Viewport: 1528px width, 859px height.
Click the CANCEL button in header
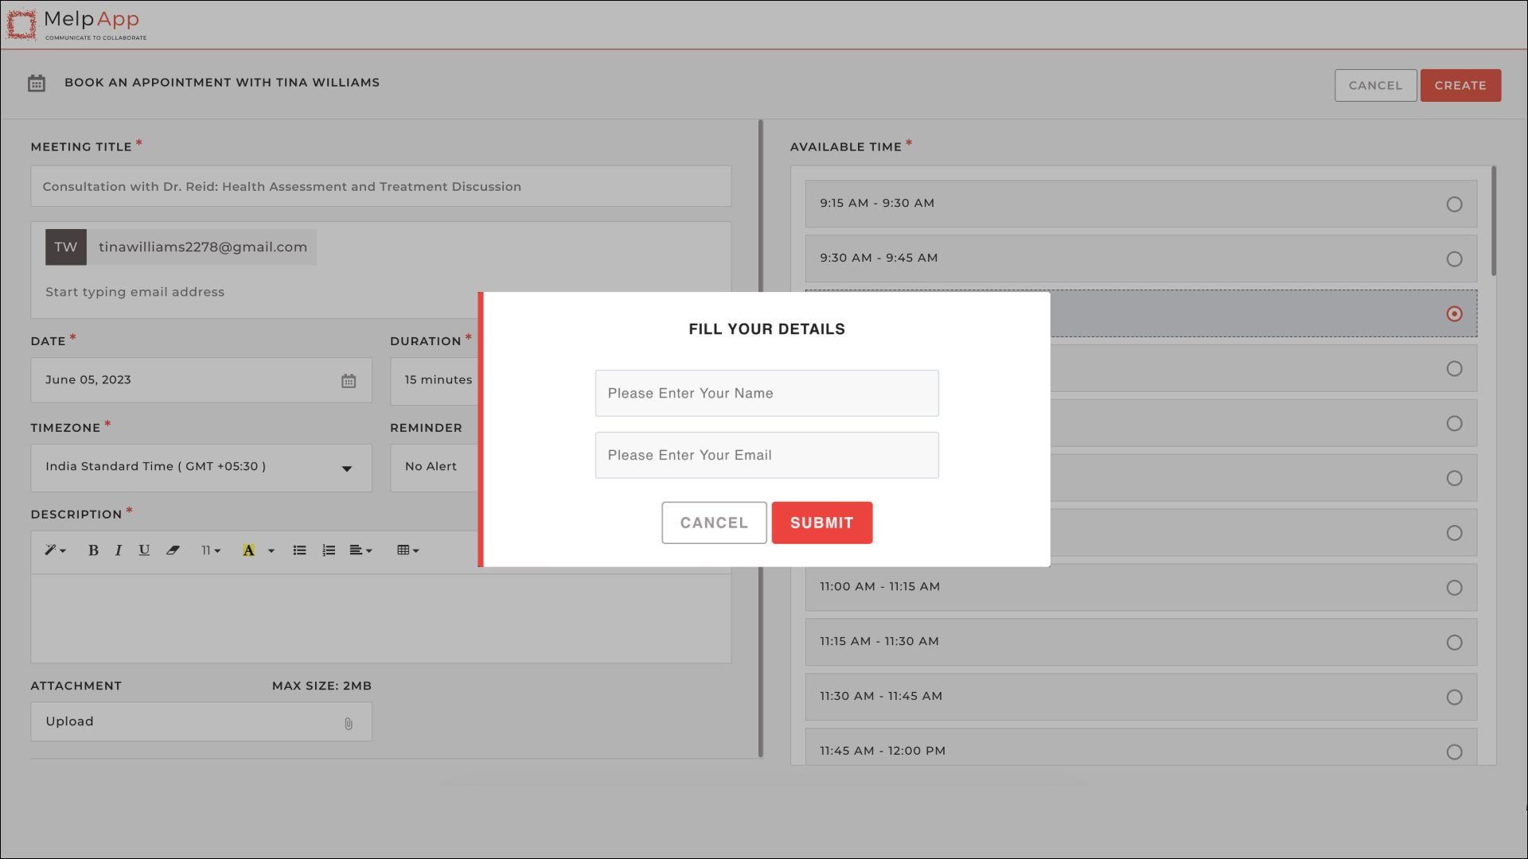pyautogui.click(x=1376, y=85)
